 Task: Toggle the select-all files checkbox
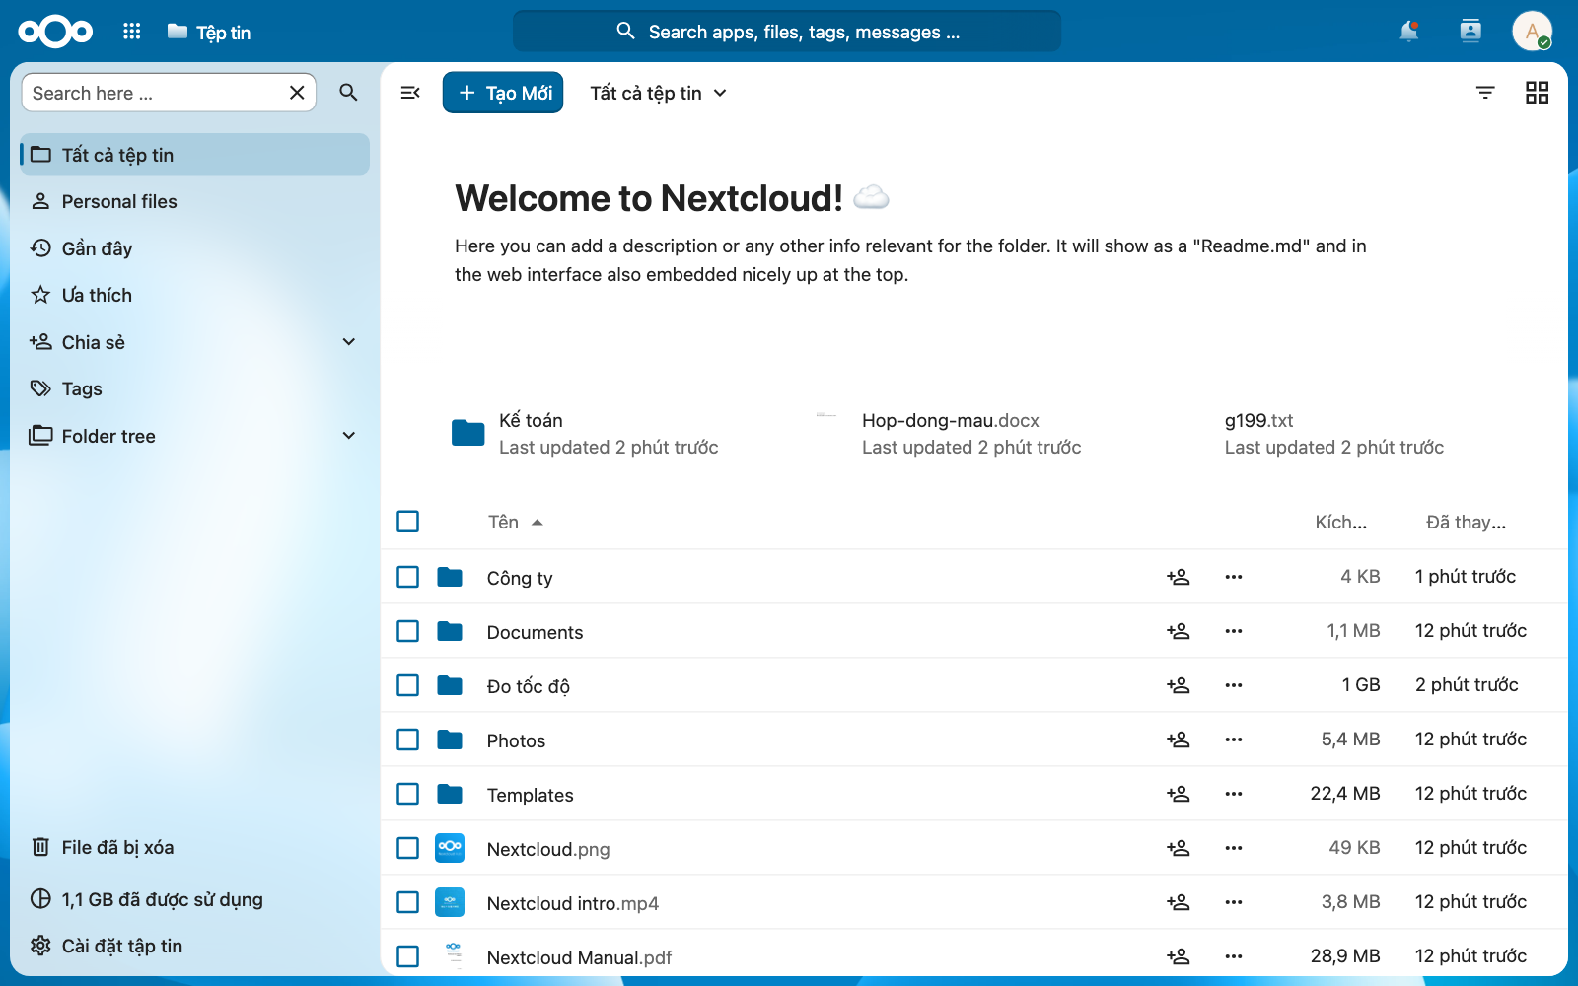click(408, 522)
